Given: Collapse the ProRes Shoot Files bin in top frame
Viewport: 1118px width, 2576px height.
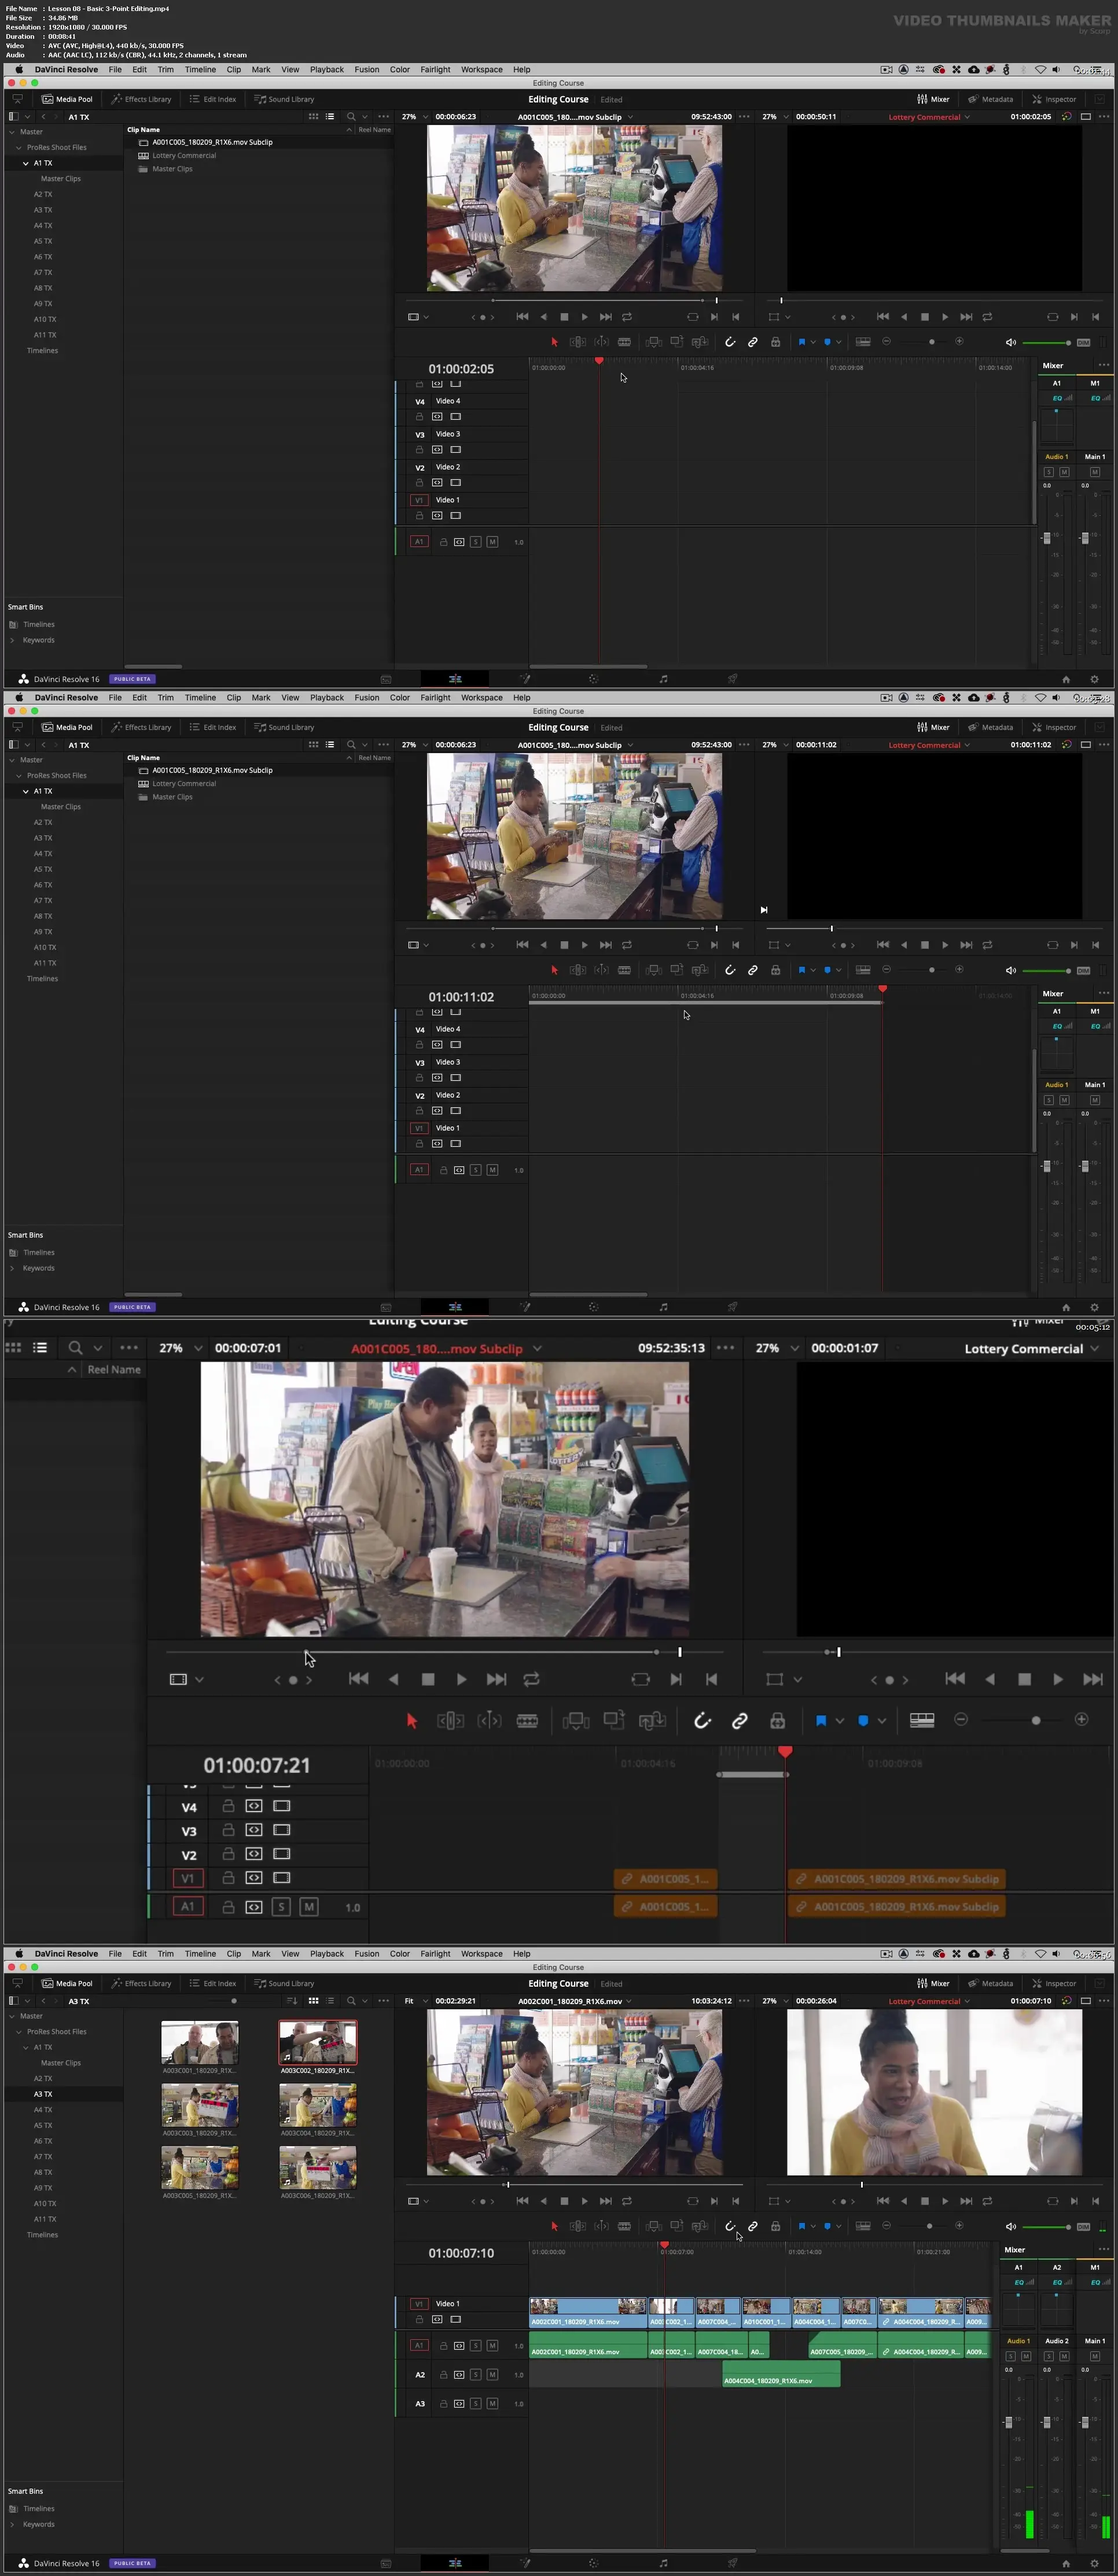Looking at the screenshot, I should (x=18, y=147).
